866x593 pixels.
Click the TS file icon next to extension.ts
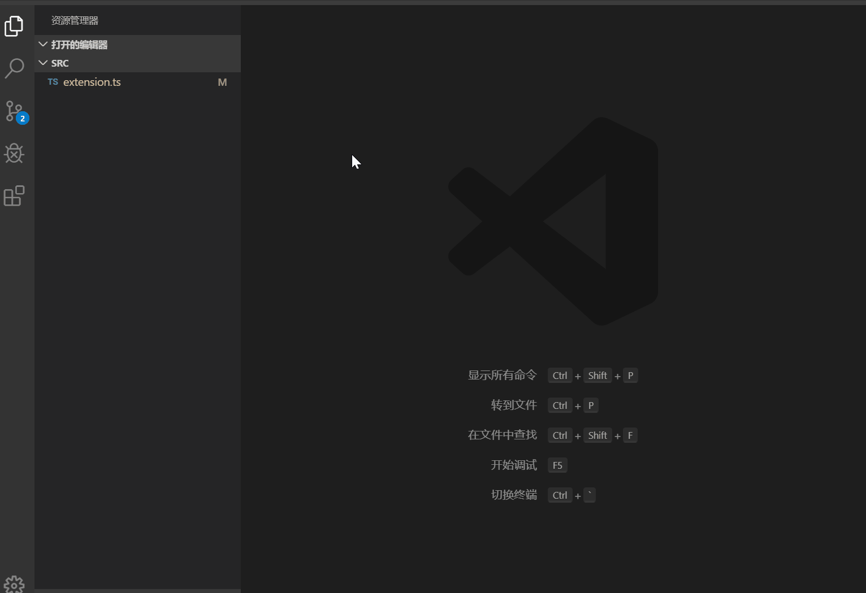click(x=52, y=82)
